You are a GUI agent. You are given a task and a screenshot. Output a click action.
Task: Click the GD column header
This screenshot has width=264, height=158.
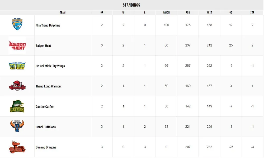(x=231, y=13)
